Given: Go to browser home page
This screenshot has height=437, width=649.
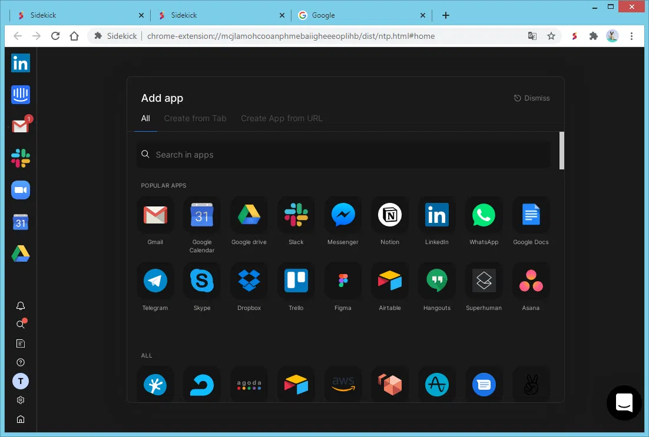Looking at the screenshot, I should tap(74, 36).
